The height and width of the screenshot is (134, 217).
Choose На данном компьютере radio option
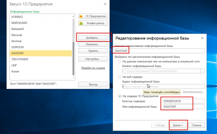[120, 61]
